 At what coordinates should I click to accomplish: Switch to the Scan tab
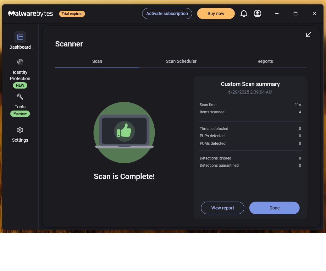pyautogui.click(x=97, y=62)
